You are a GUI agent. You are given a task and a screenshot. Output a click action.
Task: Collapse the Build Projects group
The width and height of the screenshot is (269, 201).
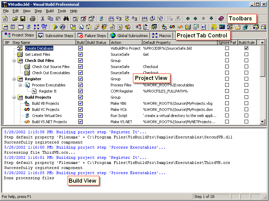[14, 97]
